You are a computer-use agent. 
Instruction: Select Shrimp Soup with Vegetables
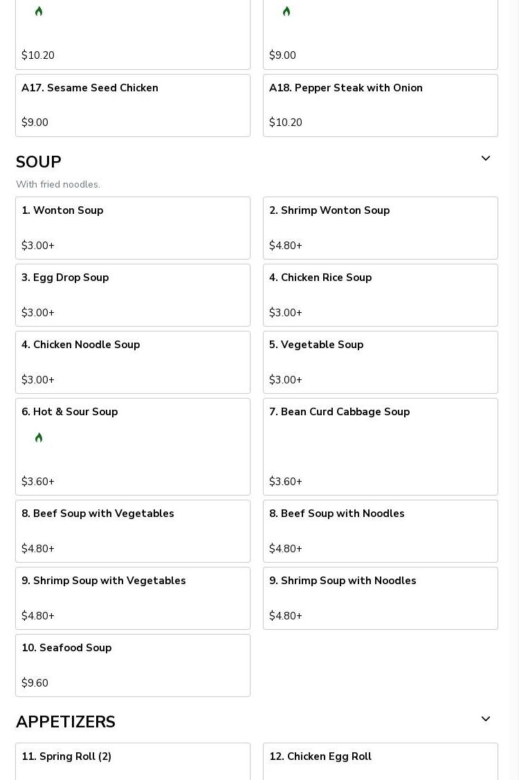point(133,599)
